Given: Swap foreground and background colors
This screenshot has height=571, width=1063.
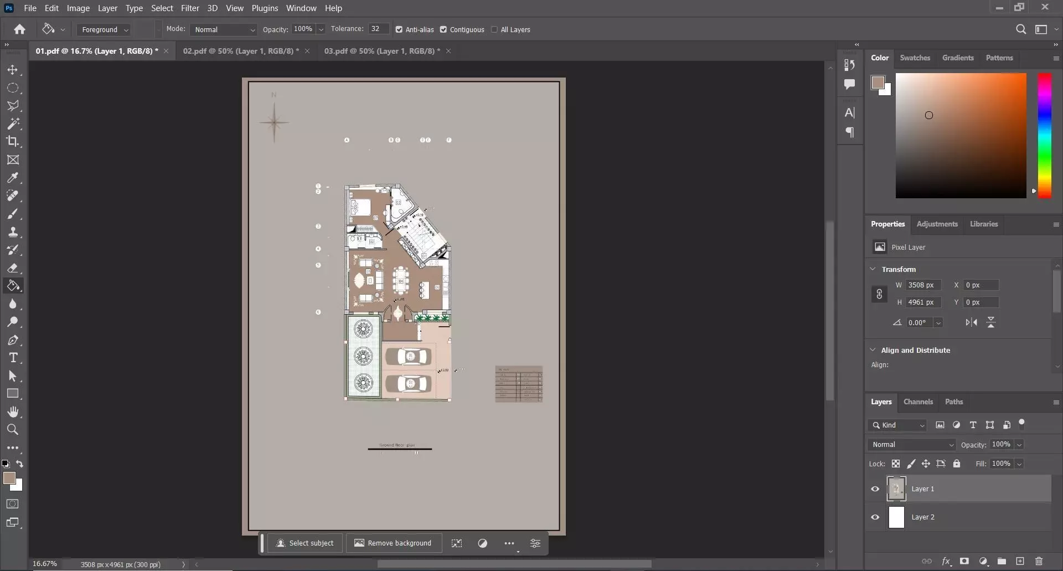Looking at the screenshot, I should (x=20, y=464).
